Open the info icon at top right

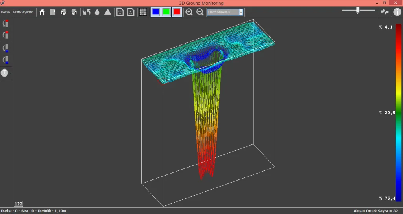(397, 12)
